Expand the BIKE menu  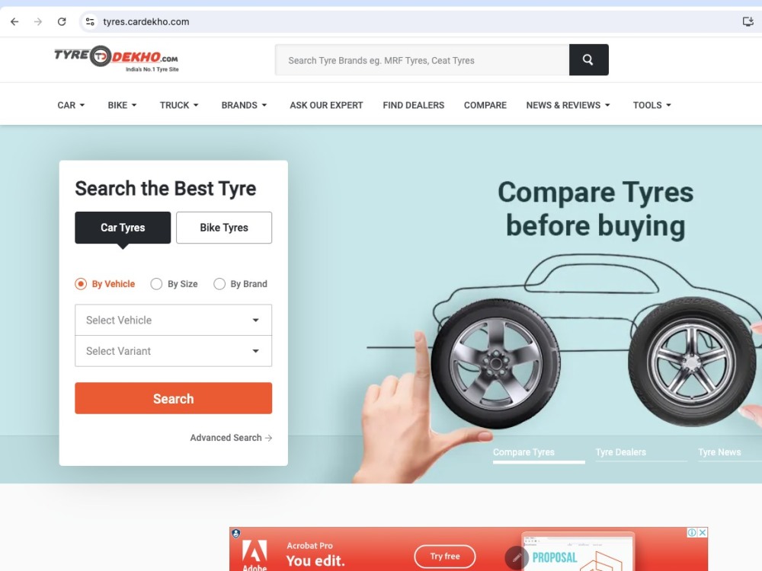point(122,105)
